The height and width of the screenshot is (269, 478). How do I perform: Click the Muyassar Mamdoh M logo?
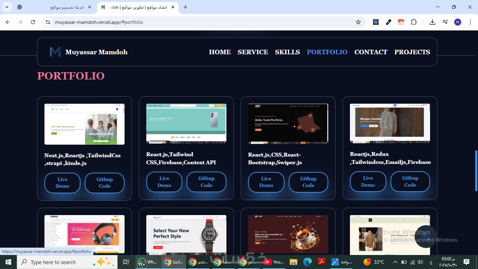55,52
